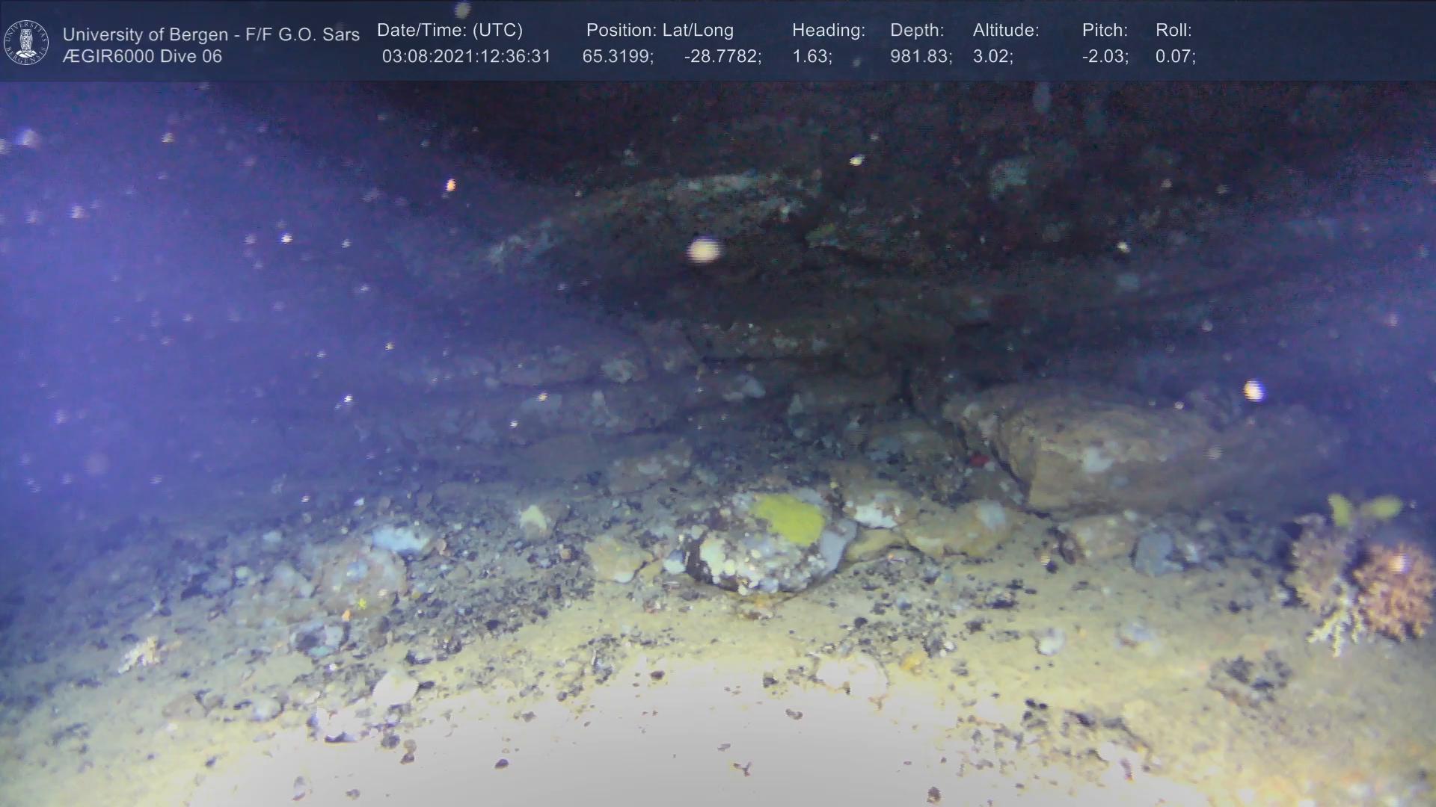Select the timestamp 03:08:2021:12:36:31
The image size is (1436, 807).
click(466, 57)
